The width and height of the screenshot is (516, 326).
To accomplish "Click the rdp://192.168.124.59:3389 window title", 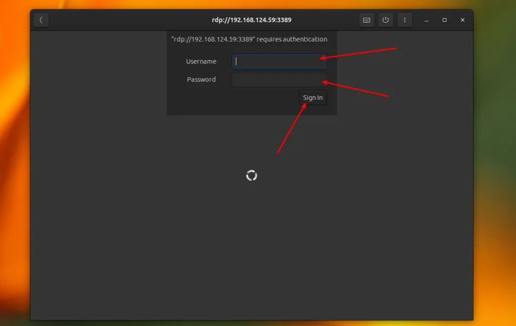I will (252, 20).
